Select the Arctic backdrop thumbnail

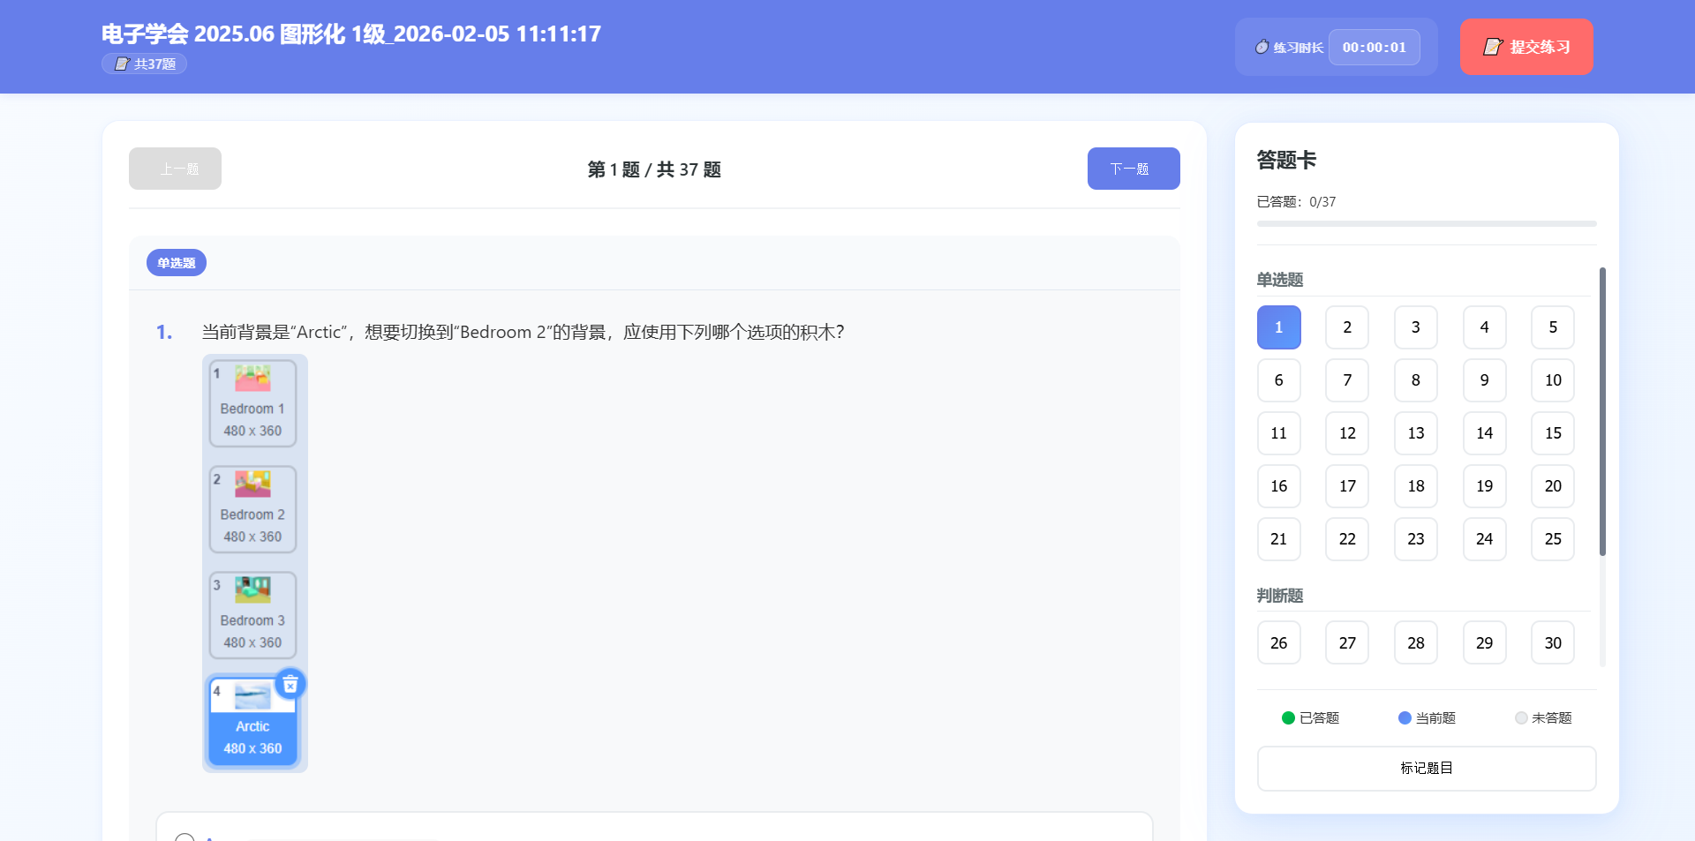click(x=252, y=721)
